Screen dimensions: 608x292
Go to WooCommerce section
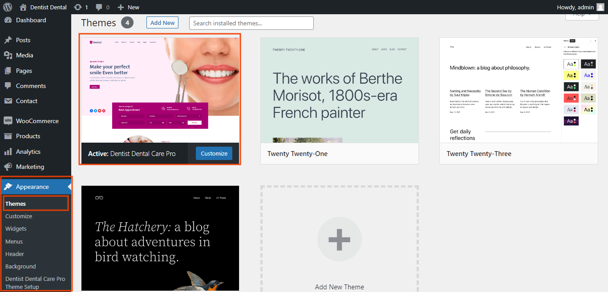[37, 121]
